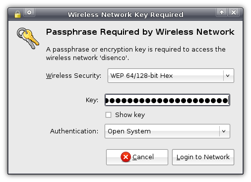Click the 'Wireless Security:' label
This screenshot has height=182, width=251.
coord(73,76)
